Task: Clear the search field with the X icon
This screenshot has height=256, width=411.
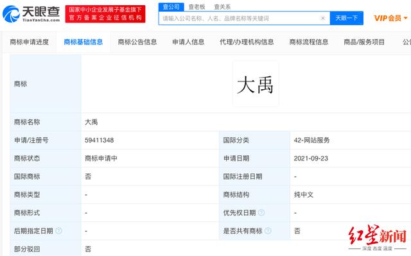Action: click(323, 18)
